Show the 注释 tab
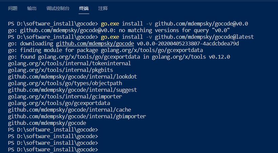278x153 pixels. 103,8
